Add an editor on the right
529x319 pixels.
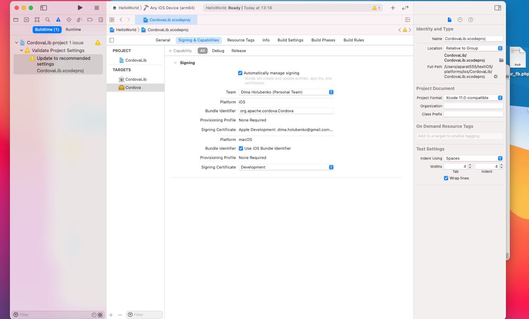tap(407, 19)
